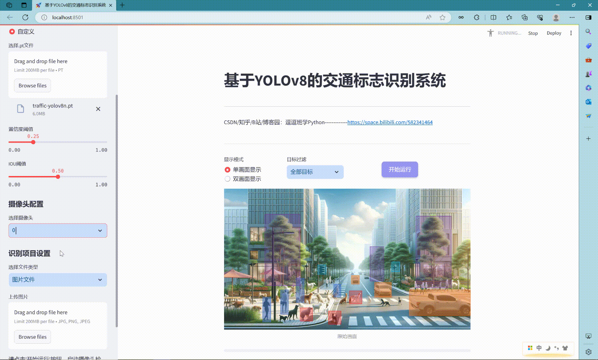
Task: Click the 开始运行 button
Action: 400,170
